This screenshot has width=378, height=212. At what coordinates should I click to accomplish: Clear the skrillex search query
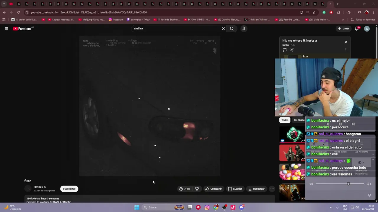223,29
